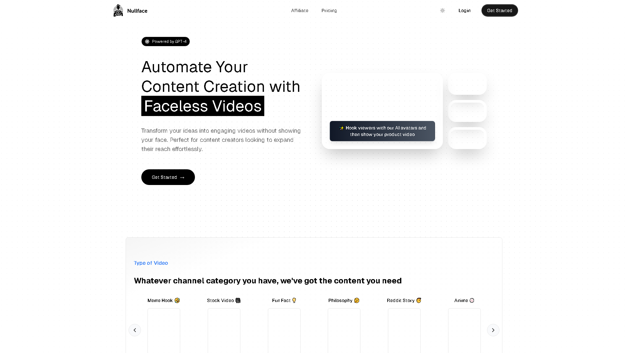Go back using the left carousel chevron
Image resolution: width=628 pixels, height=353 pixels.
[135, 330]
